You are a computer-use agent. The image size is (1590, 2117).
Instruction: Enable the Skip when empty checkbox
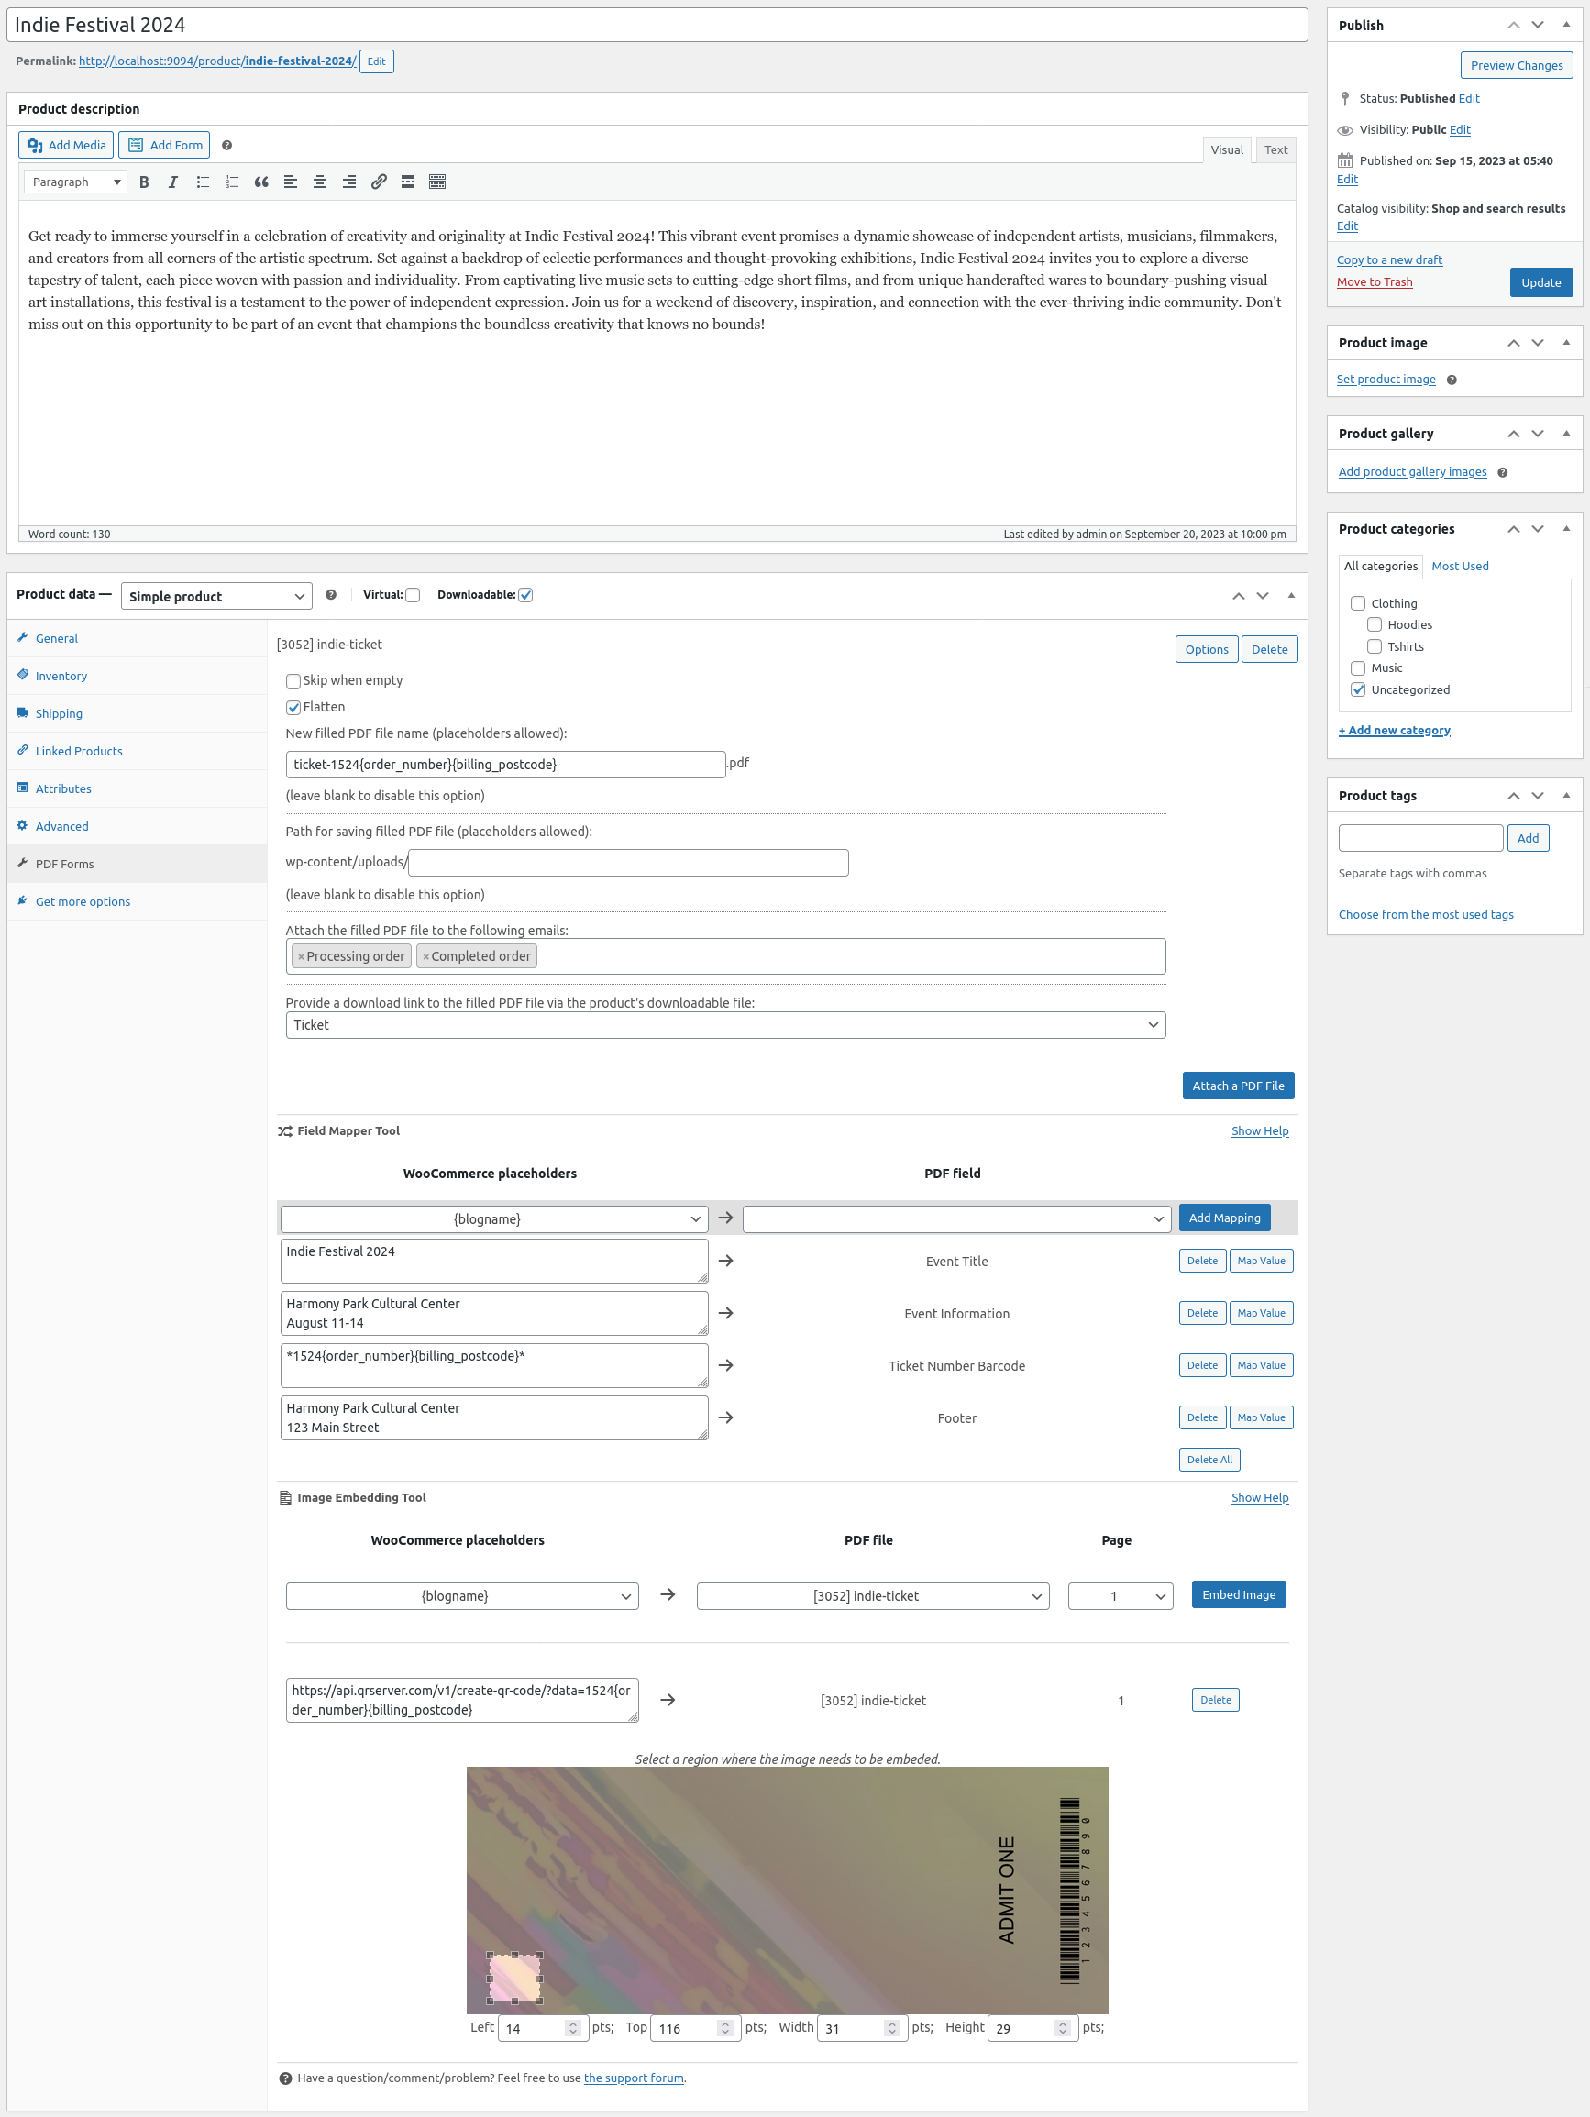(293, 680)
